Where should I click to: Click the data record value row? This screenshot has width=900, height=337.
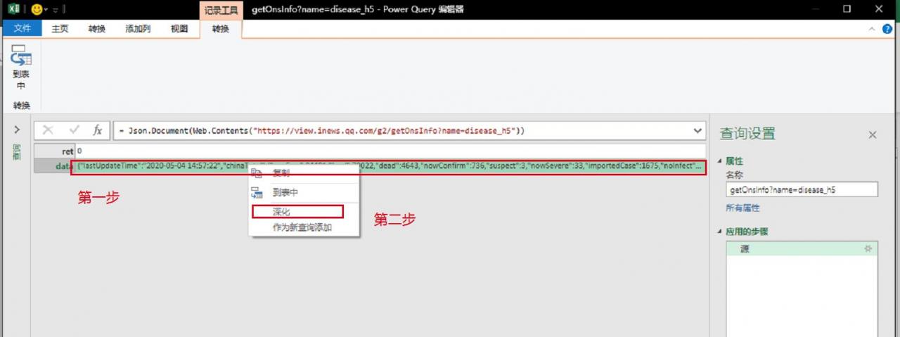(390, 167)
